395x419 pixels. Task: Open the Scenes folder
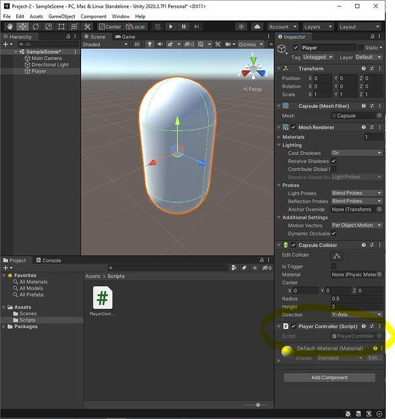pos(25,314)
